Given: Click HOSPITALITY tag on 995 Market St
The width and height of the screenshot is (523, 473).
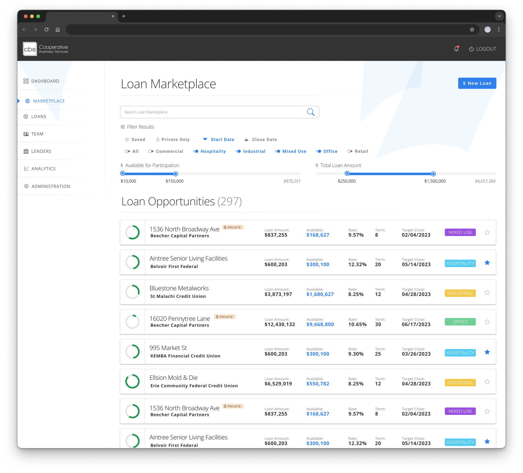Looking at the screenshot, I should coord(460,353).
